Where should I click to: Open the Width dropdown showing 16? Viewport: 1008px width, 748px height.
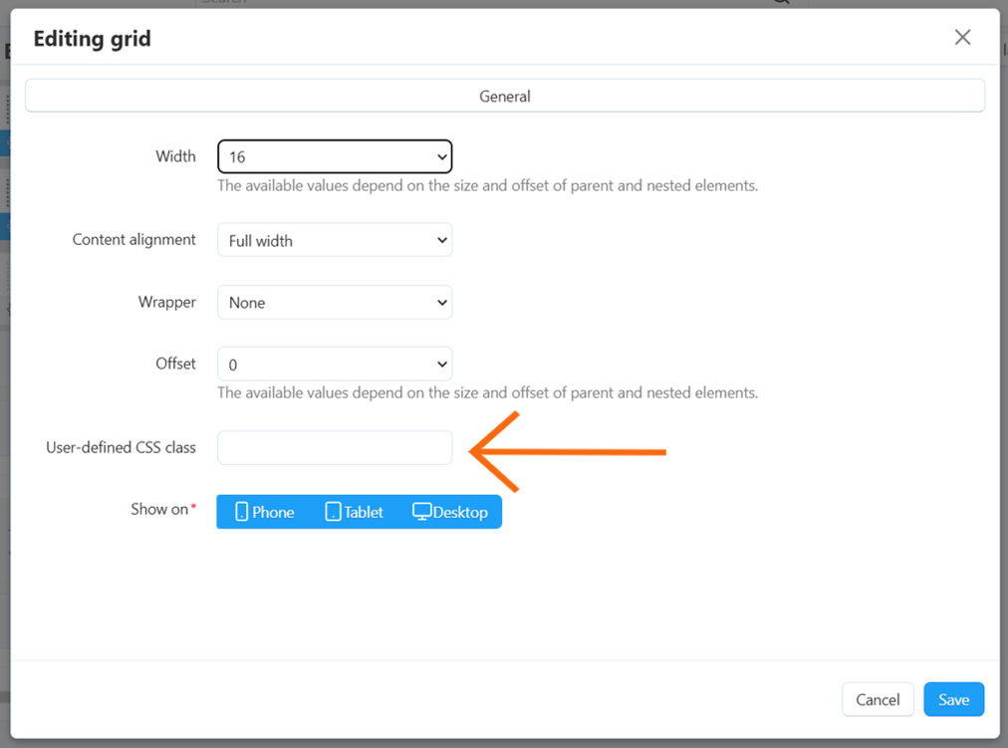(x=335, y=156)
